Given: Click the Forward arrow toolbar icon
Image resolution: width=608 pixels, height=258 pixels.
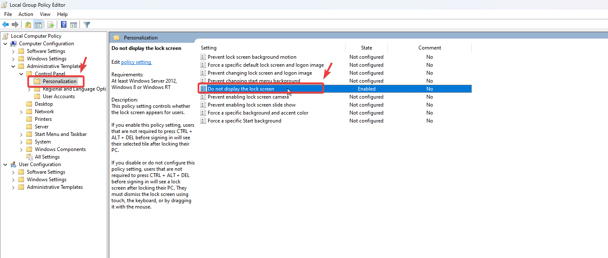Looking at the screenshot, I should (15, 25).
